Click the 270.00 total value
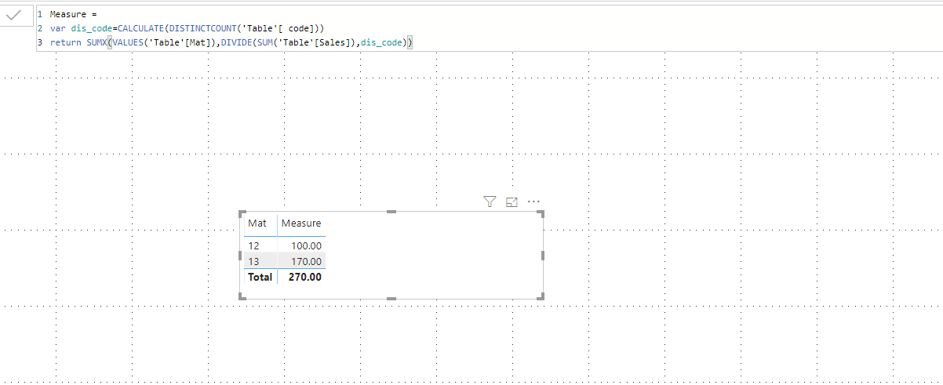The width and height of the screenshot is (943, 385). click(305, 277)
